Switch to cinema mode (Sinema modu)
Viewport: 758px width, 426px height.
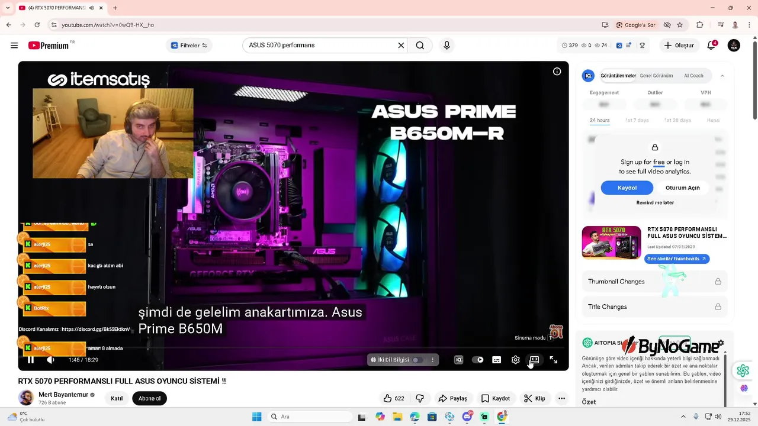point(534,360)
